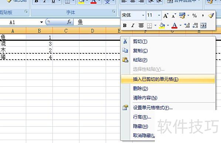Click the Shrink Font icon in mini toolbar
Image resolution: width=221 pixels, height=143 pixels.
(174, 16)
